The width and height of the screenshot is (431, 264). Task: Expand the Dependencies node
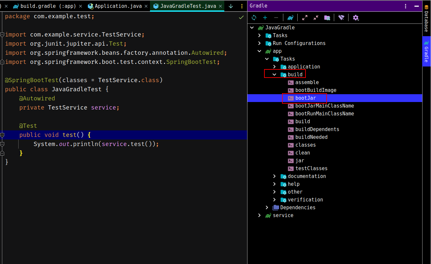click(x=267, y=208)
